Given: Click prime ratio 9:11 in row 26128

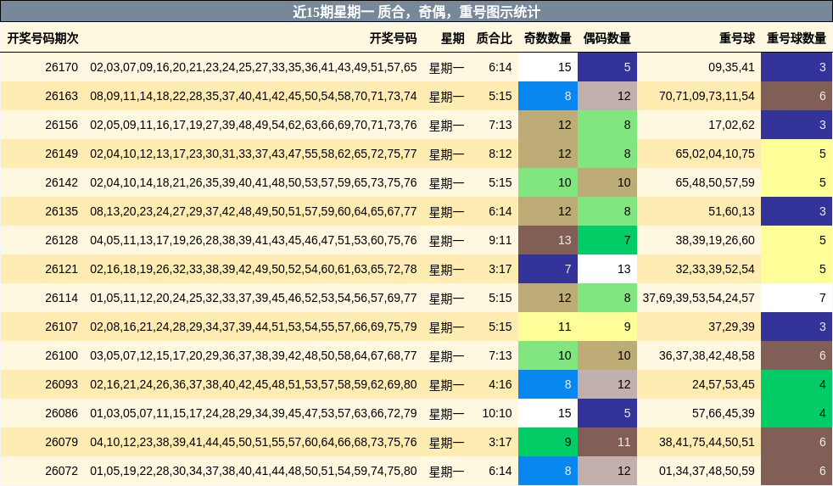Looking at the screenshot, I should tap(500, 240).
